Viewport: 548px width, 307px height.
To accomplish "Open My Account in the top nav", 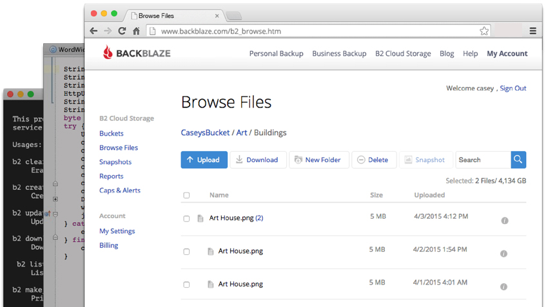I will coord(507,53).
